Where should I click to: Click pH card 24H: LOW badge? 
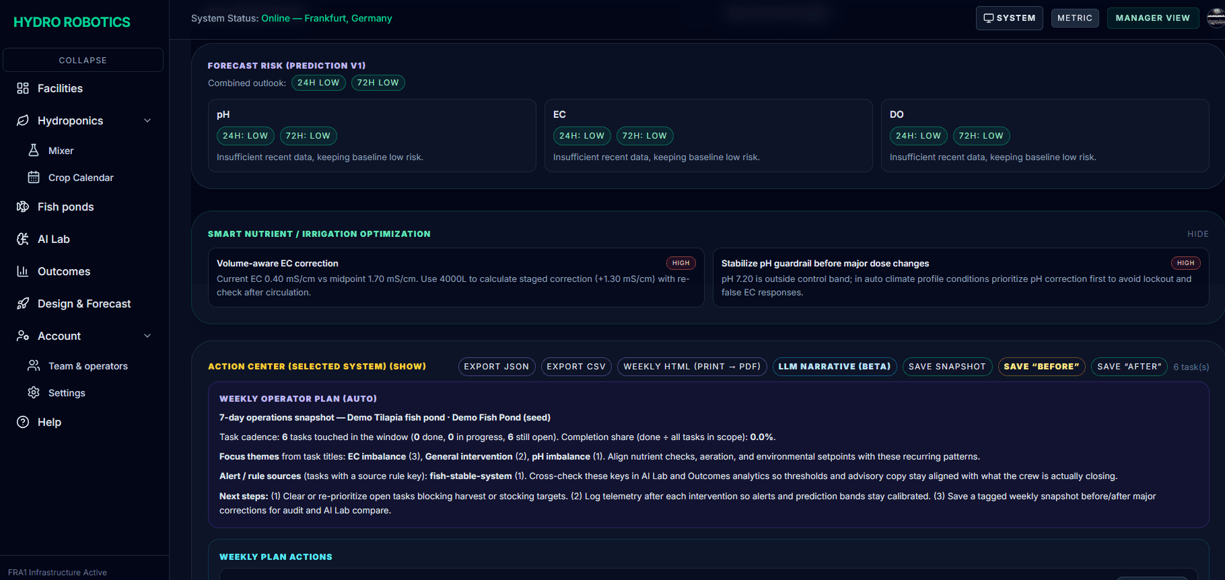click(x=246, y=136)
